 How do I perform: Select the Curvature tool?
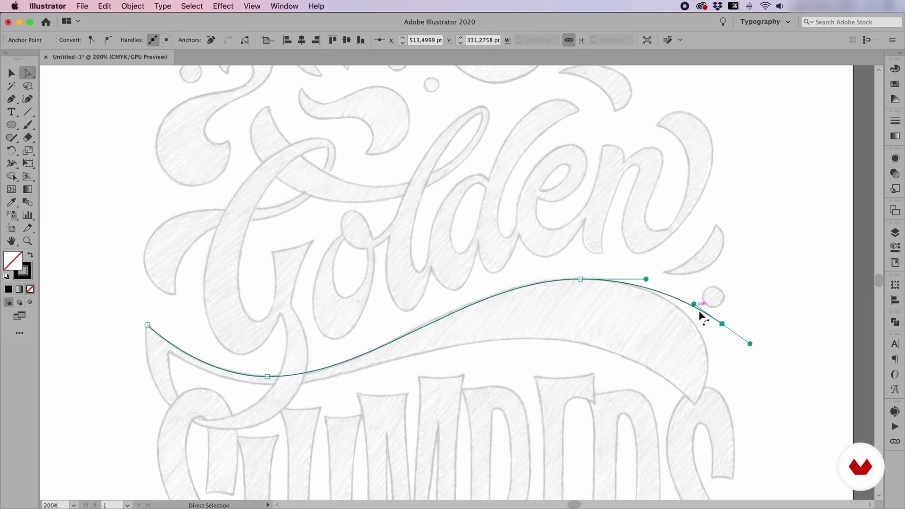[27, 99]
